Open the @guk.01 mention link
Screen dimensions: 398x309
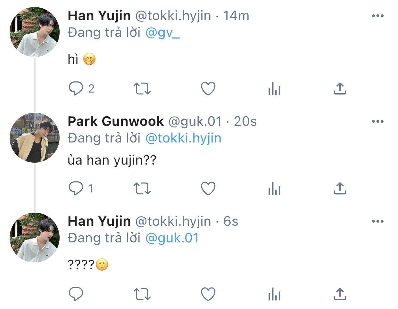pos(172,238)
